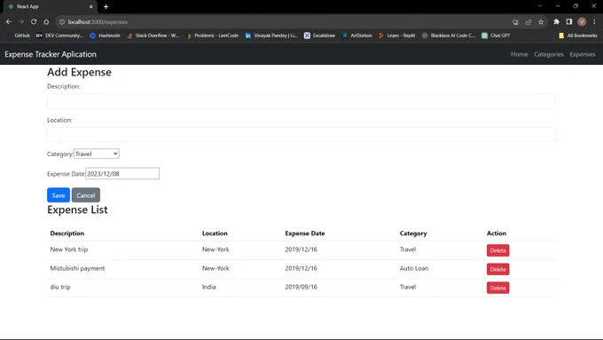
Task: Click the Description column header
Action: pyautogui.click(x=67, y=233)
